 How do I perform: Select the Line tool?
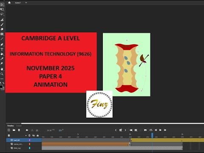pyautogui.click(x=2, y=39)
